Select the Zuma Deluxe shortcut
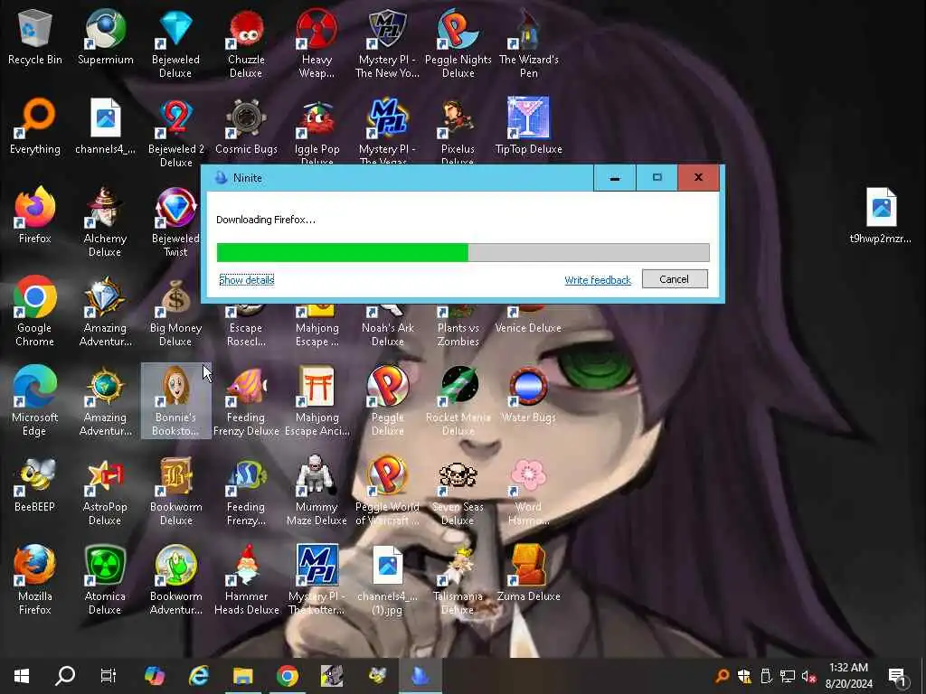This screenshot has height=694, width=926. click(528, 574)
